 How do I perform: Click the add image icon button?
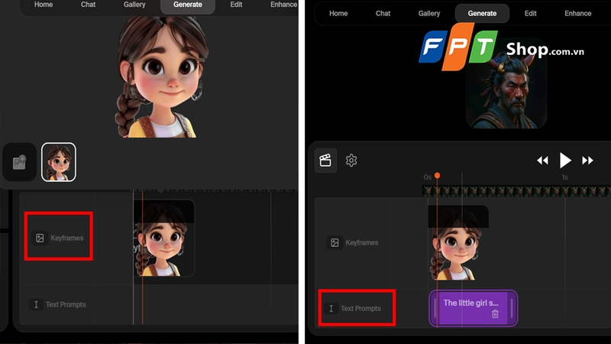click(20, 162)
